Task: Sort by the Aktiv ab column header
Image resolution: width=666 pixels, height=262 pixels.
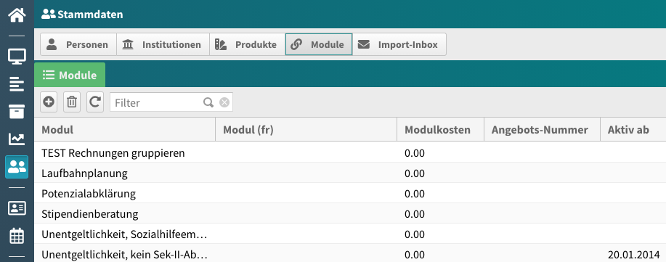Action: click(x=633, y=129)
